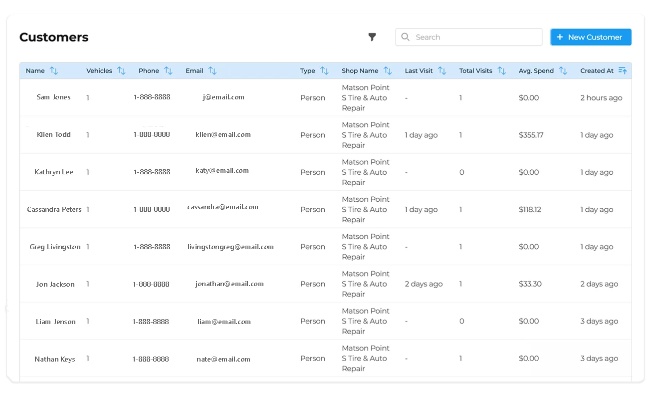Viewport: 651px width, 395px height.
Task: Click the search magnifier icon
Action: 406,37
